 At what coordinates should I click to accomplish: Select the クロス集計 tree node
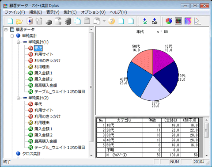(x=31, y=154)
